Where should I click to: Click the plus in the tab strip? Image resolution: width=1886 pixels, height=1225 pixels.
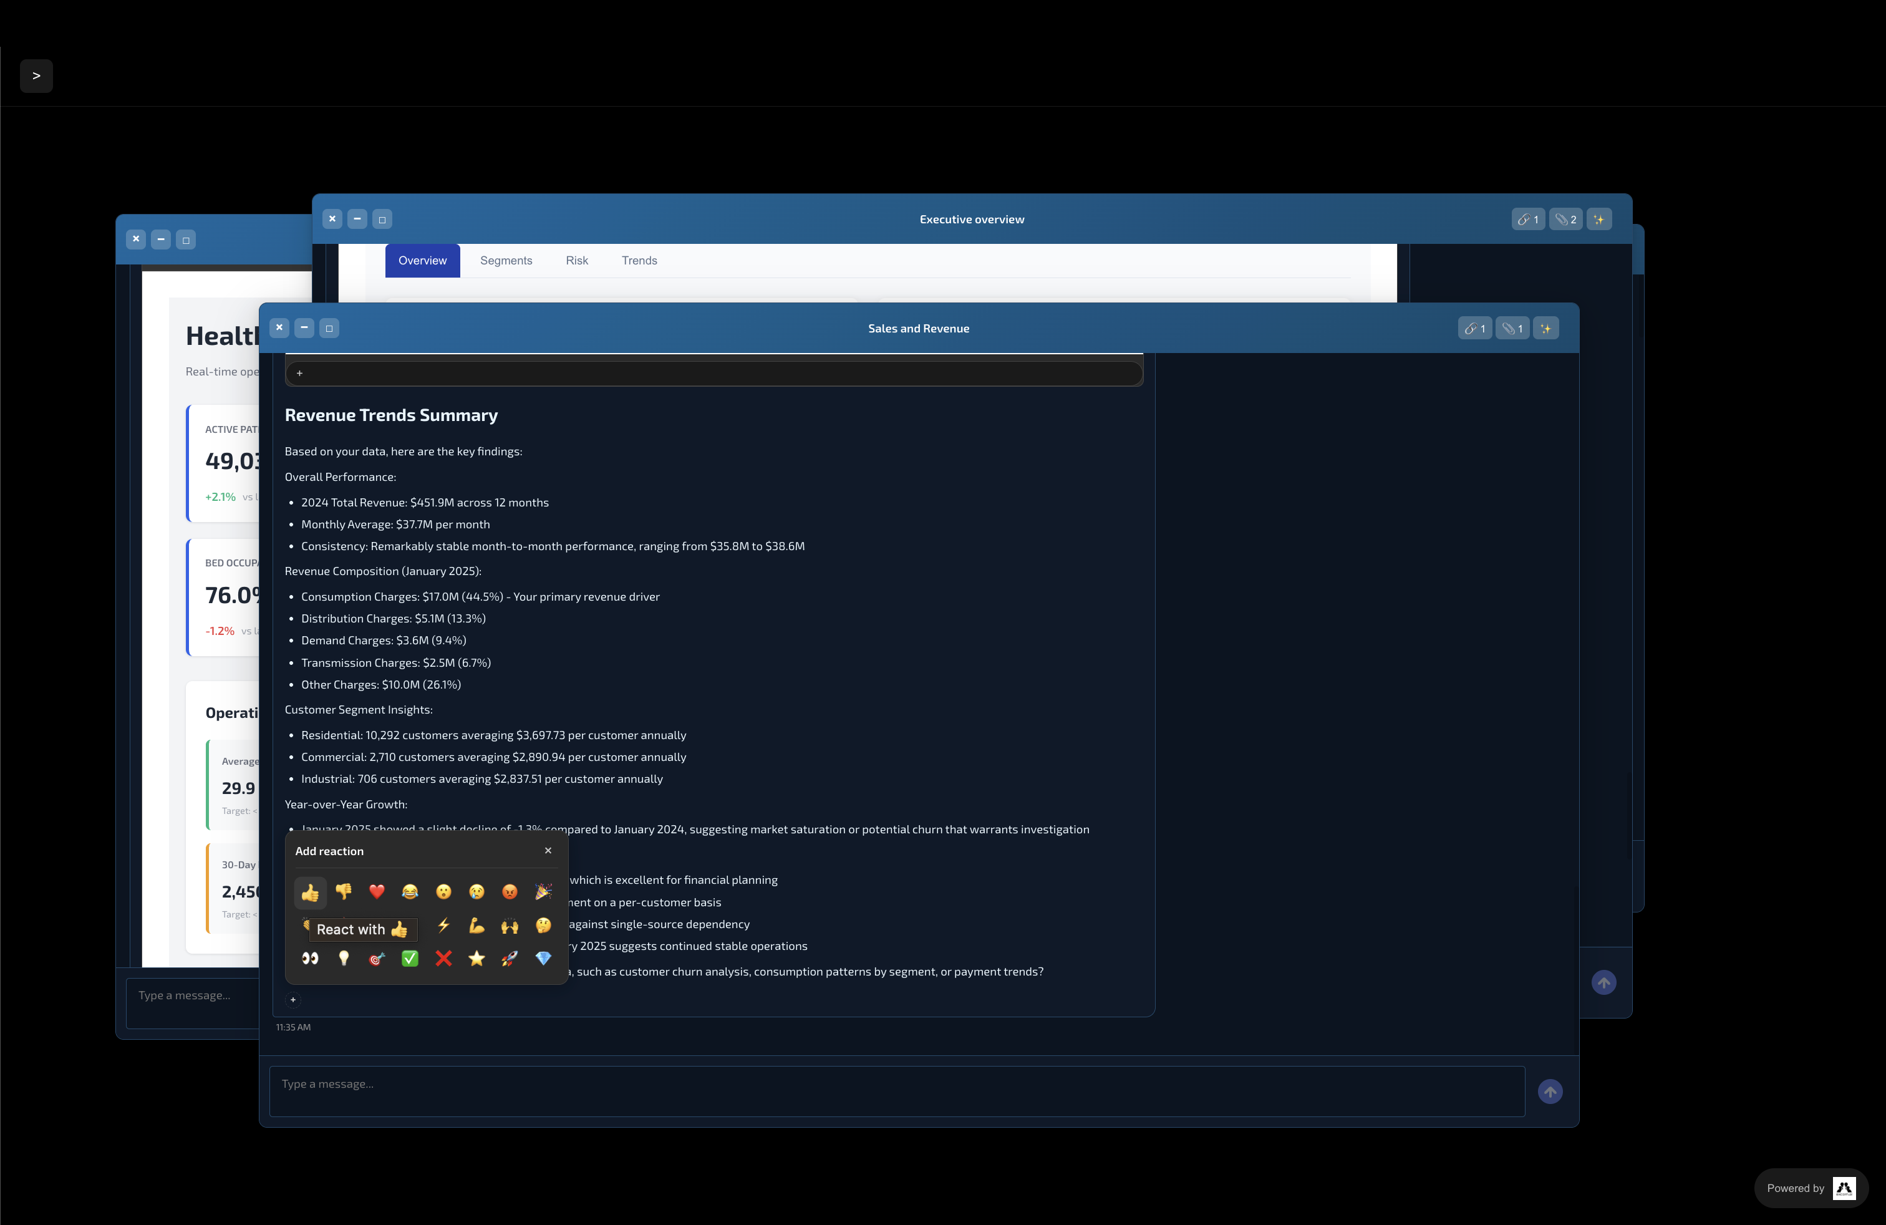(x=299, y=372)
